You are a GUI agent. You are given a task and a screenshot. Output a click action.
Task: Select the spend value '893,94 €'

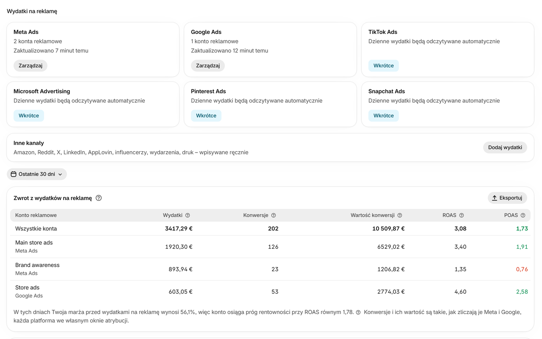coord(180,269)
